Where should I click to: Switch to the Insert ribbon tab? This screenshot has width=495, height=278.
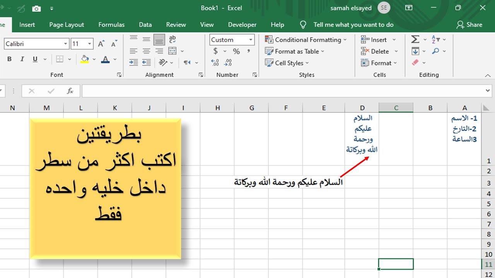pos(27,25)
